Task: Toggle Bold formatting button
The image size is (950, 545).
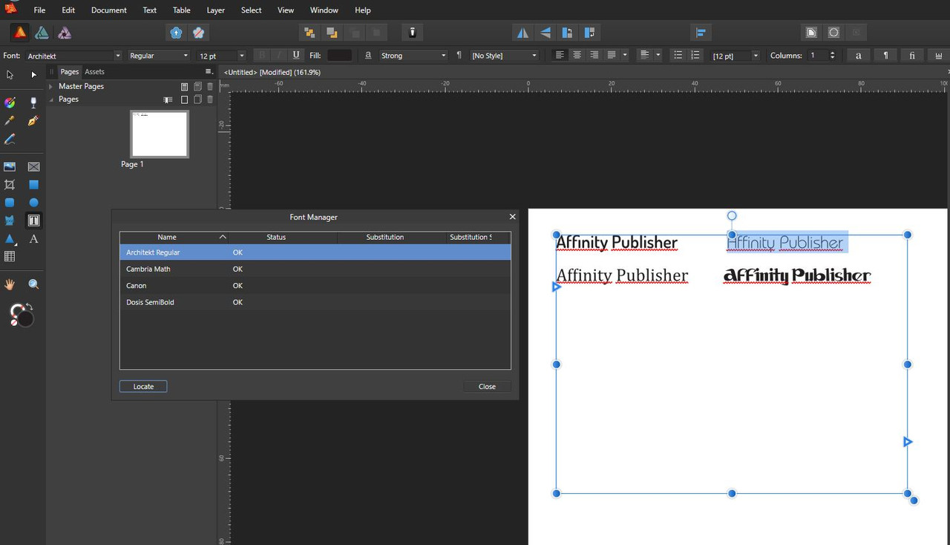Action: 262,55
